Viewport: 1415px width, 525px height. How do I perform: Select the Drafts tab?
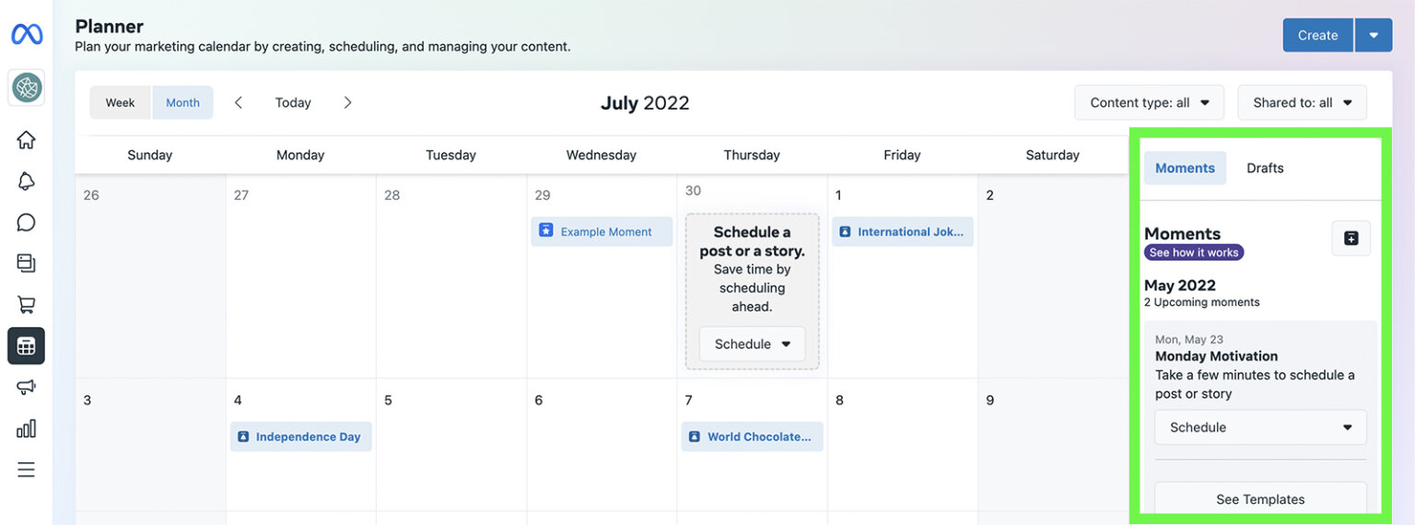pos(1265,168)
